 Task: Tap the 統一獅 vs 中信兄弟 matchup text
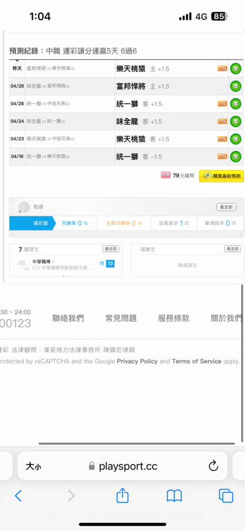point(48,104)
